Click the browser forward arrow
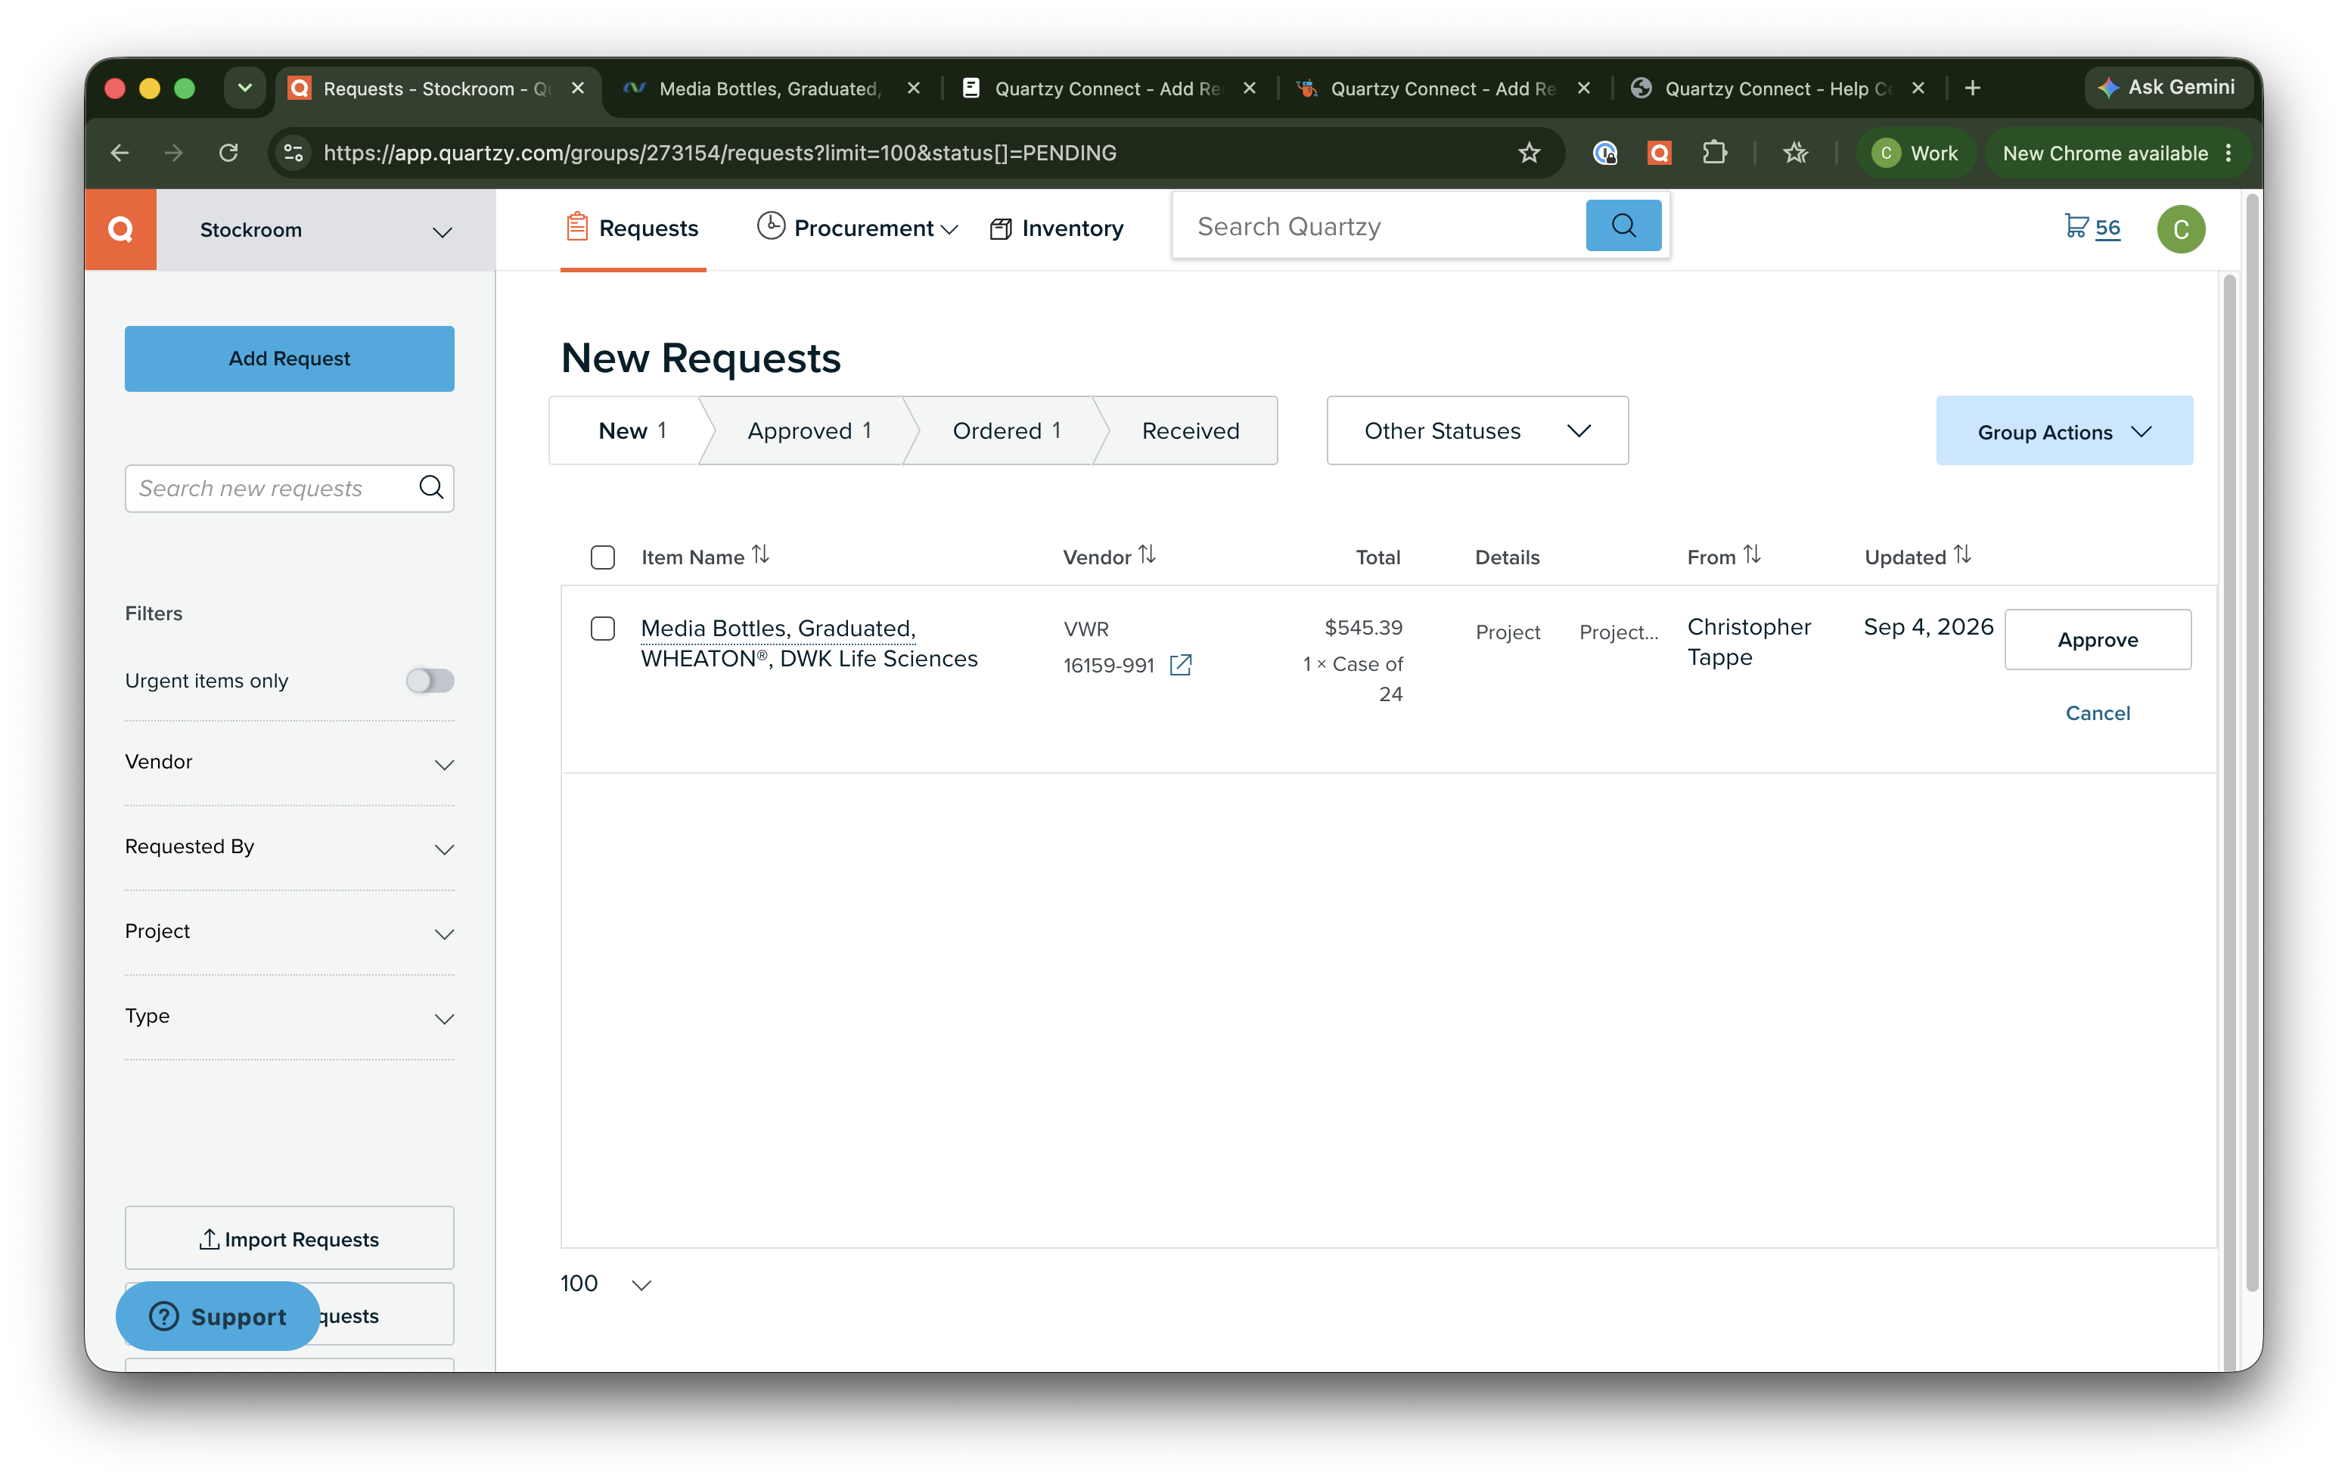2348x1484 pixels. [173, 153]
